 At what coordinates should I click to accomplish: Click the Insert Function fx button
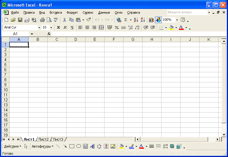49,34
